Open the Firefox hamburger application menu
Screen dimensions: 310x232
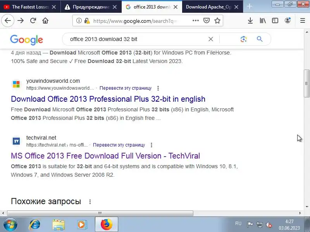303,20
